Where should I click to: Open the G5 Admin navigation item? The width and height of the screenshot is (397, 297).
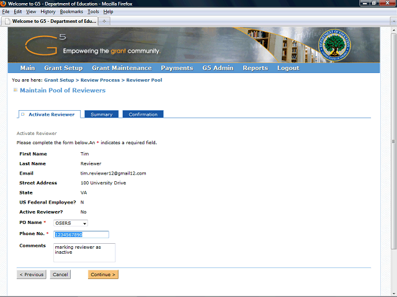pyautogui.click(x=218, y=68)
